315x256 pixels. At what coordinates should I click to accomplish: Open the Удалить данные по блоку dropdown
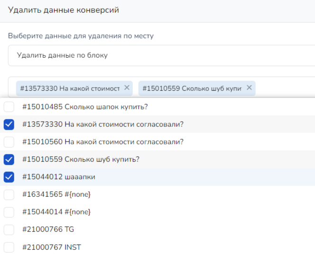[161, 55]
